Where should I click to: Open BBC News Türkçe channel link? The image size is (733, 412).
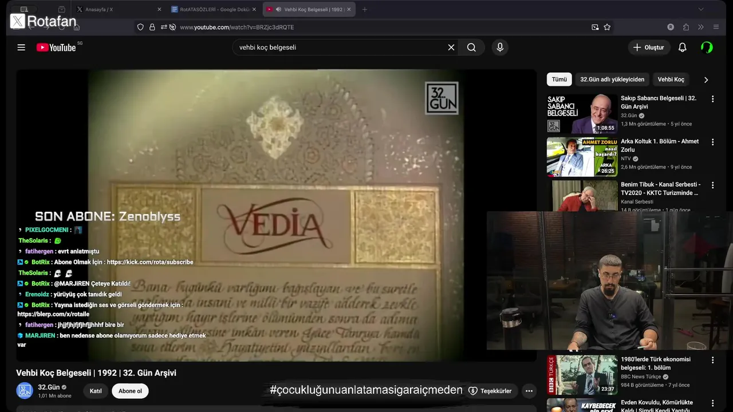641,377
